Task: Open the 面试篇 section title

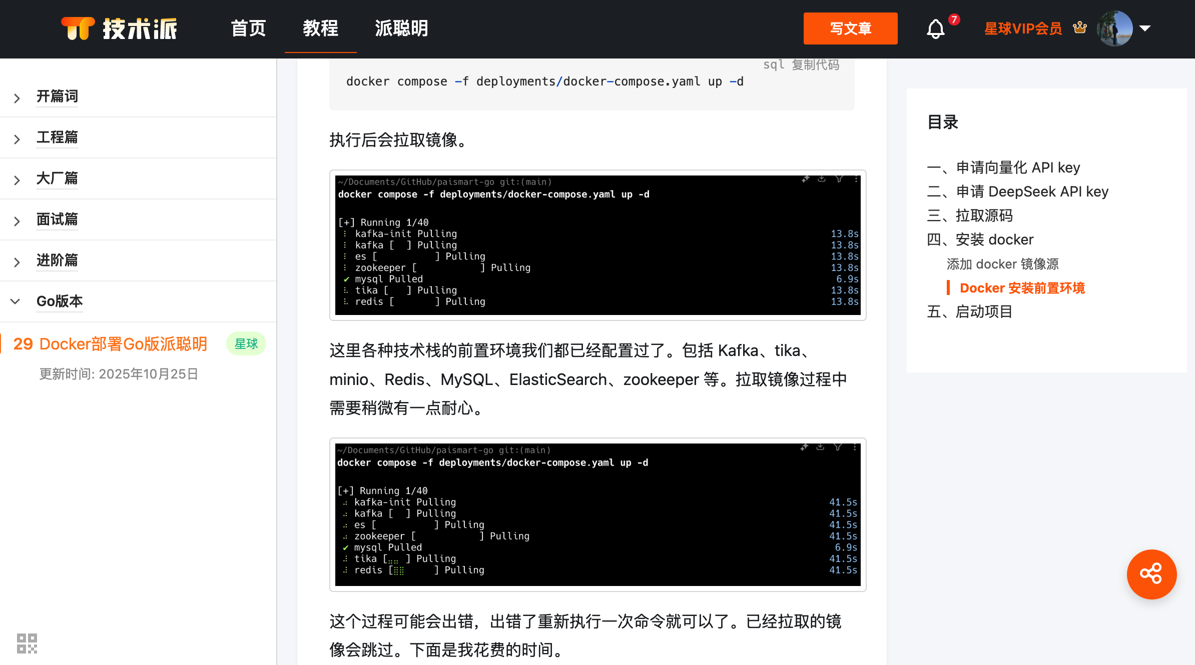Action: click(x=57, y=219)
